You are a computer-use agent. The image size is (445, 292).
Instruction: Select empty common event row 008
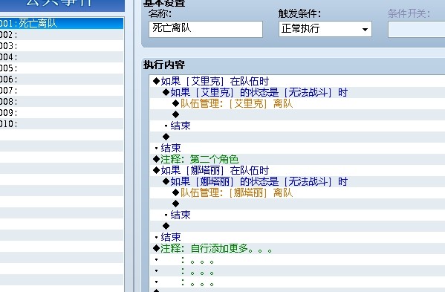click(62, 101)
